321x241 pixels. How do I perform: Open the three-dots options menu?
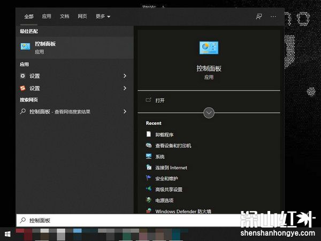tap(273, 17)
